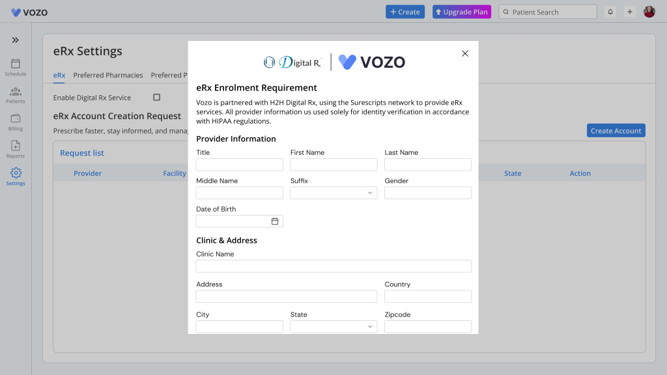Close the eRx Enrolment dialog
Image resolution: width=667 pixels, height=375 pixels.
(465, 53)
